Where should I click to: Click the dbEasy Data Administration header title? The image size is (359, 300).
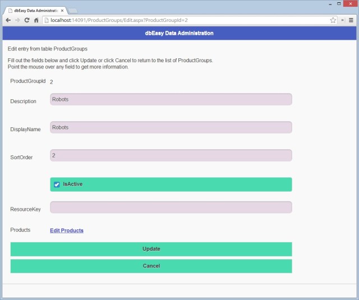click(179, 33)
